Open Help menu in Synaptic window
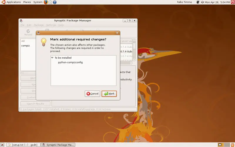Viewport: 235px width, 147px height. 61,25
